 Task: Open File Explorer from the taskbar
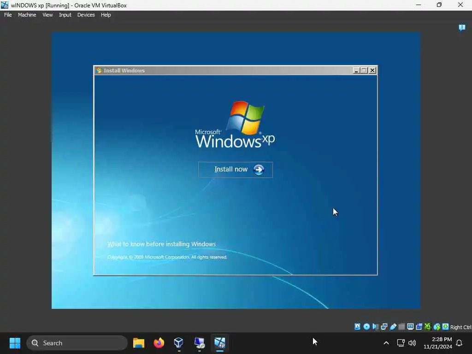139,343
